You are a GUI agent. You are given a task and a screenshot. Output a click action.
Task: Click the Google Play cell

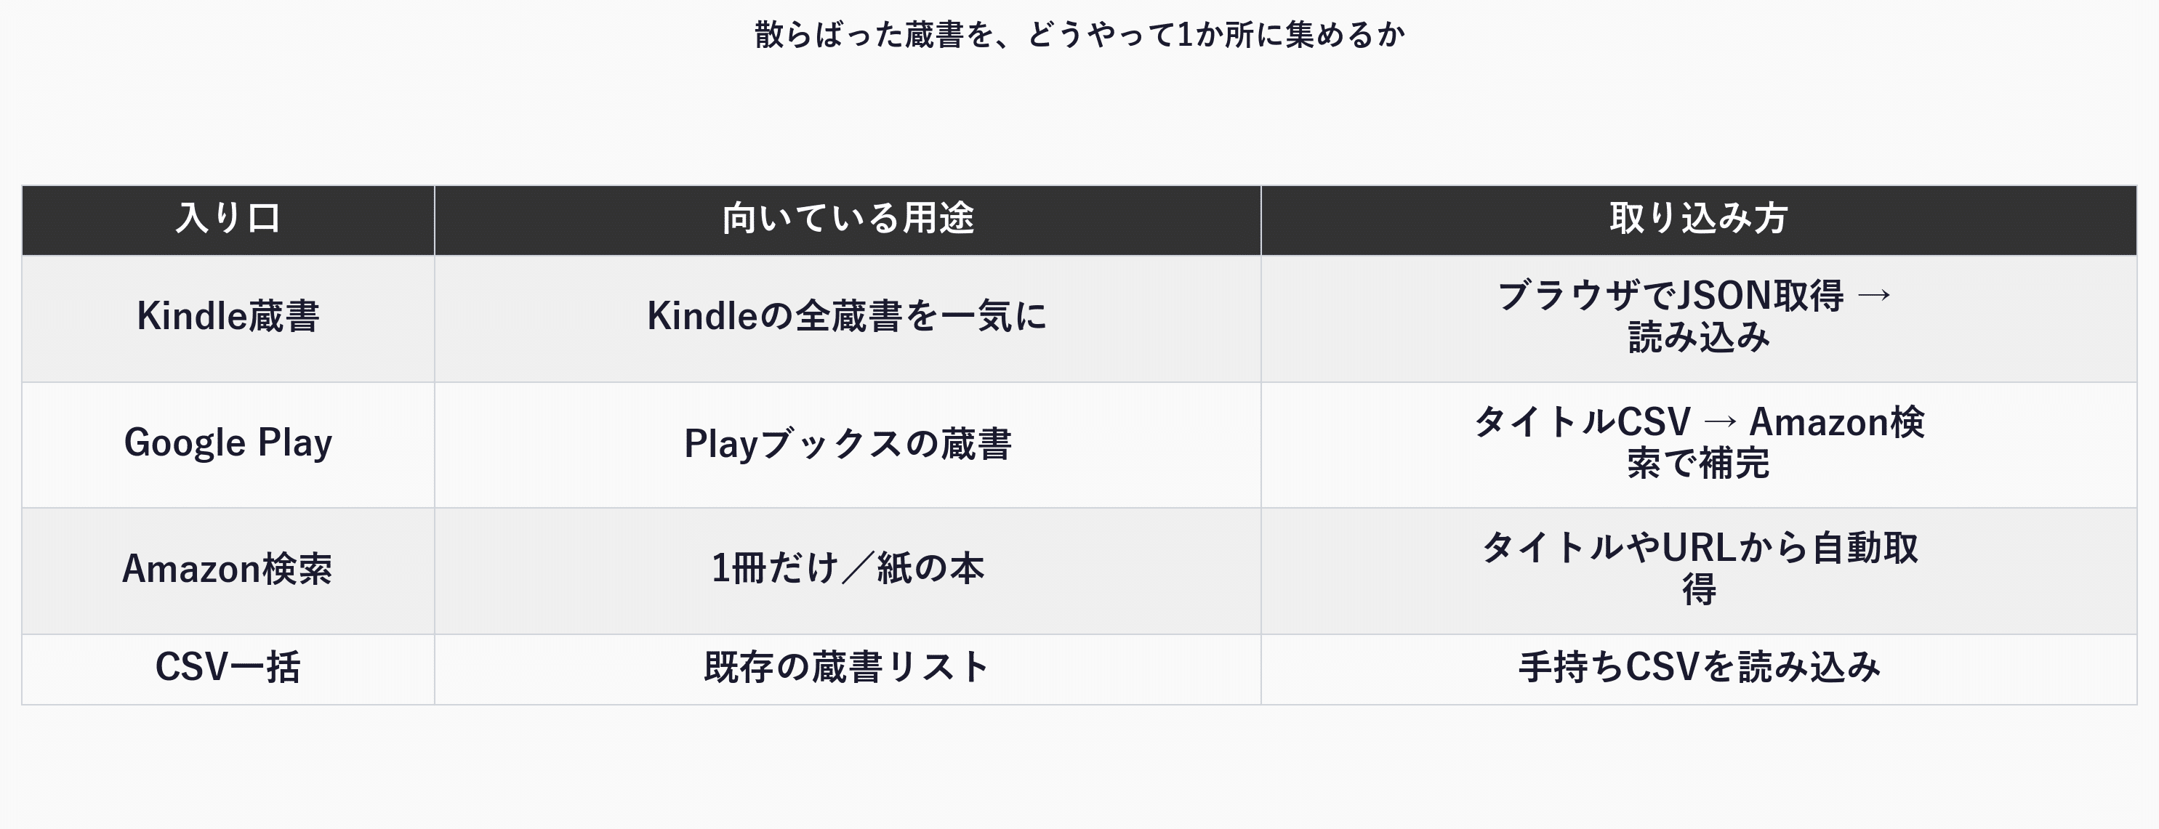pos(228,445)
